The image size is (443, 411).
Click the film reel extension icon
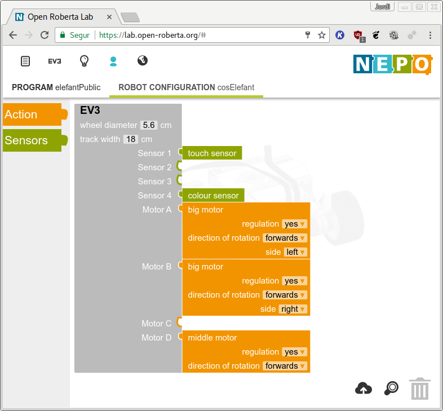(x=393, y=35)
